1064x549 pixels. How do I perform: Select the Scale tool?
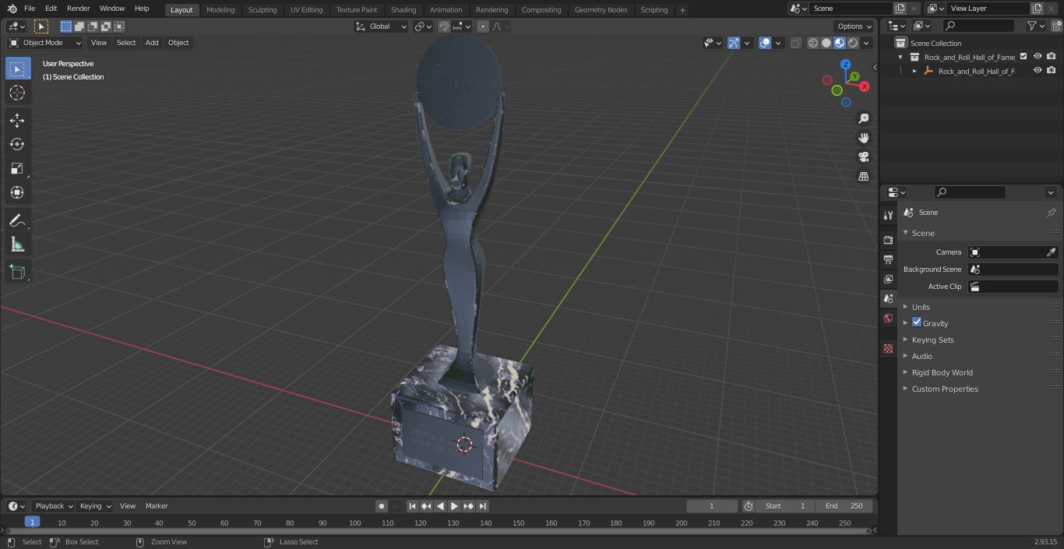pos(17,168)
